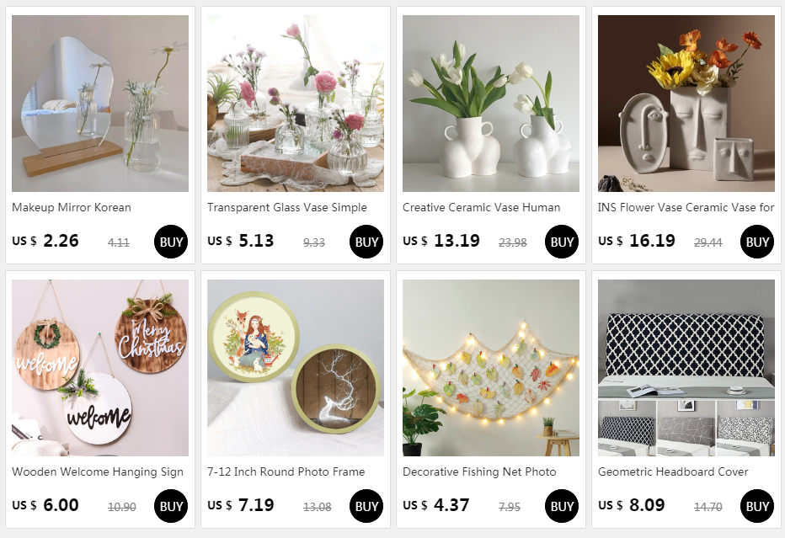View the face-shaped ceramic vase photo
785x538 pixels.
(686, 103)
